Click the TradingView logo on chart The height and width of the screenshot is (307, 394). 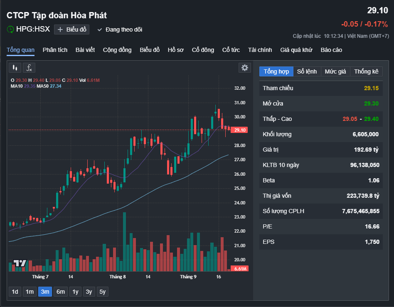click(20, 263)
